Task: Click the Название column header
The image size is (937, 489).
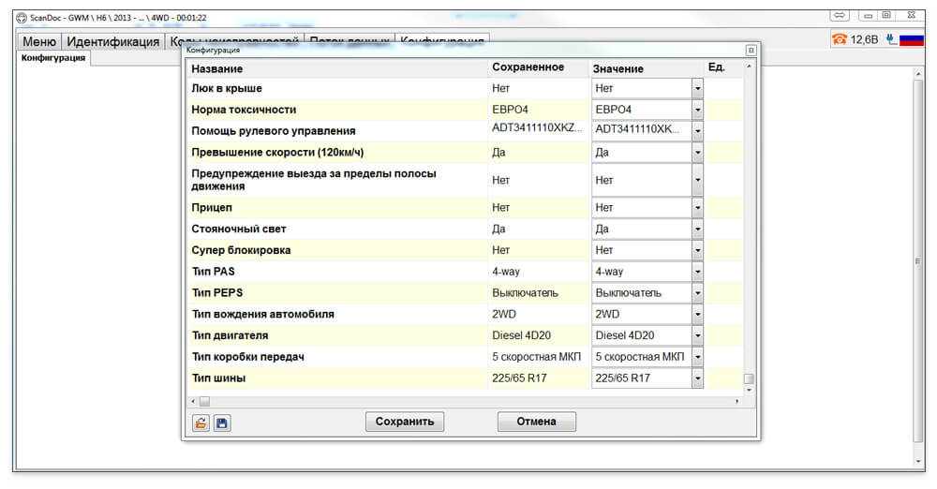Action: pyautogui.click(x=217, y=68)
